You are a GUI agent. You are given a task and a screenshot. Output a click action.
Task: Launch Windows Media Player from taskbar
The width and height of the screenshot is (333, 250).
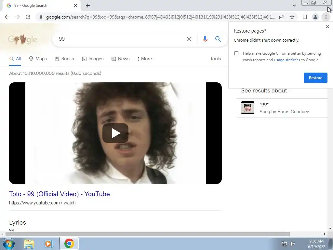point(49,243)
